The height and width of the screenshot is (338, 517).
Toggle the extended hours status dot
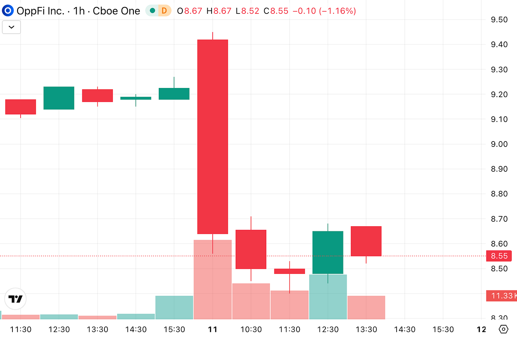[152, 11]
